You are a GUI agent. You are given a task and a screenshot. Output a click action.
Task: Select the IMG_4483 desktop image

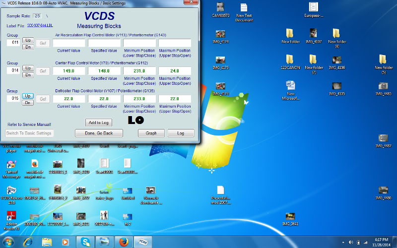click(x=383, y=89)
